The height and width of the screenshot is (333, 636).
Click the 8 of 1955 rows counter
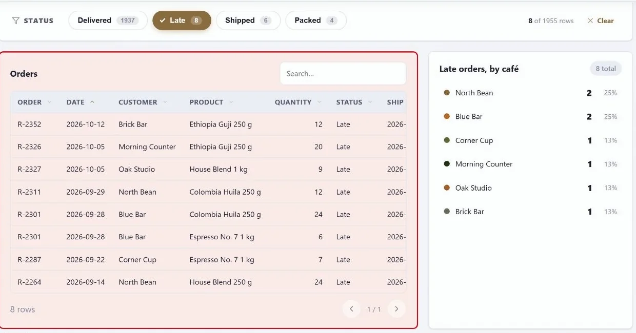pos(551,21)
